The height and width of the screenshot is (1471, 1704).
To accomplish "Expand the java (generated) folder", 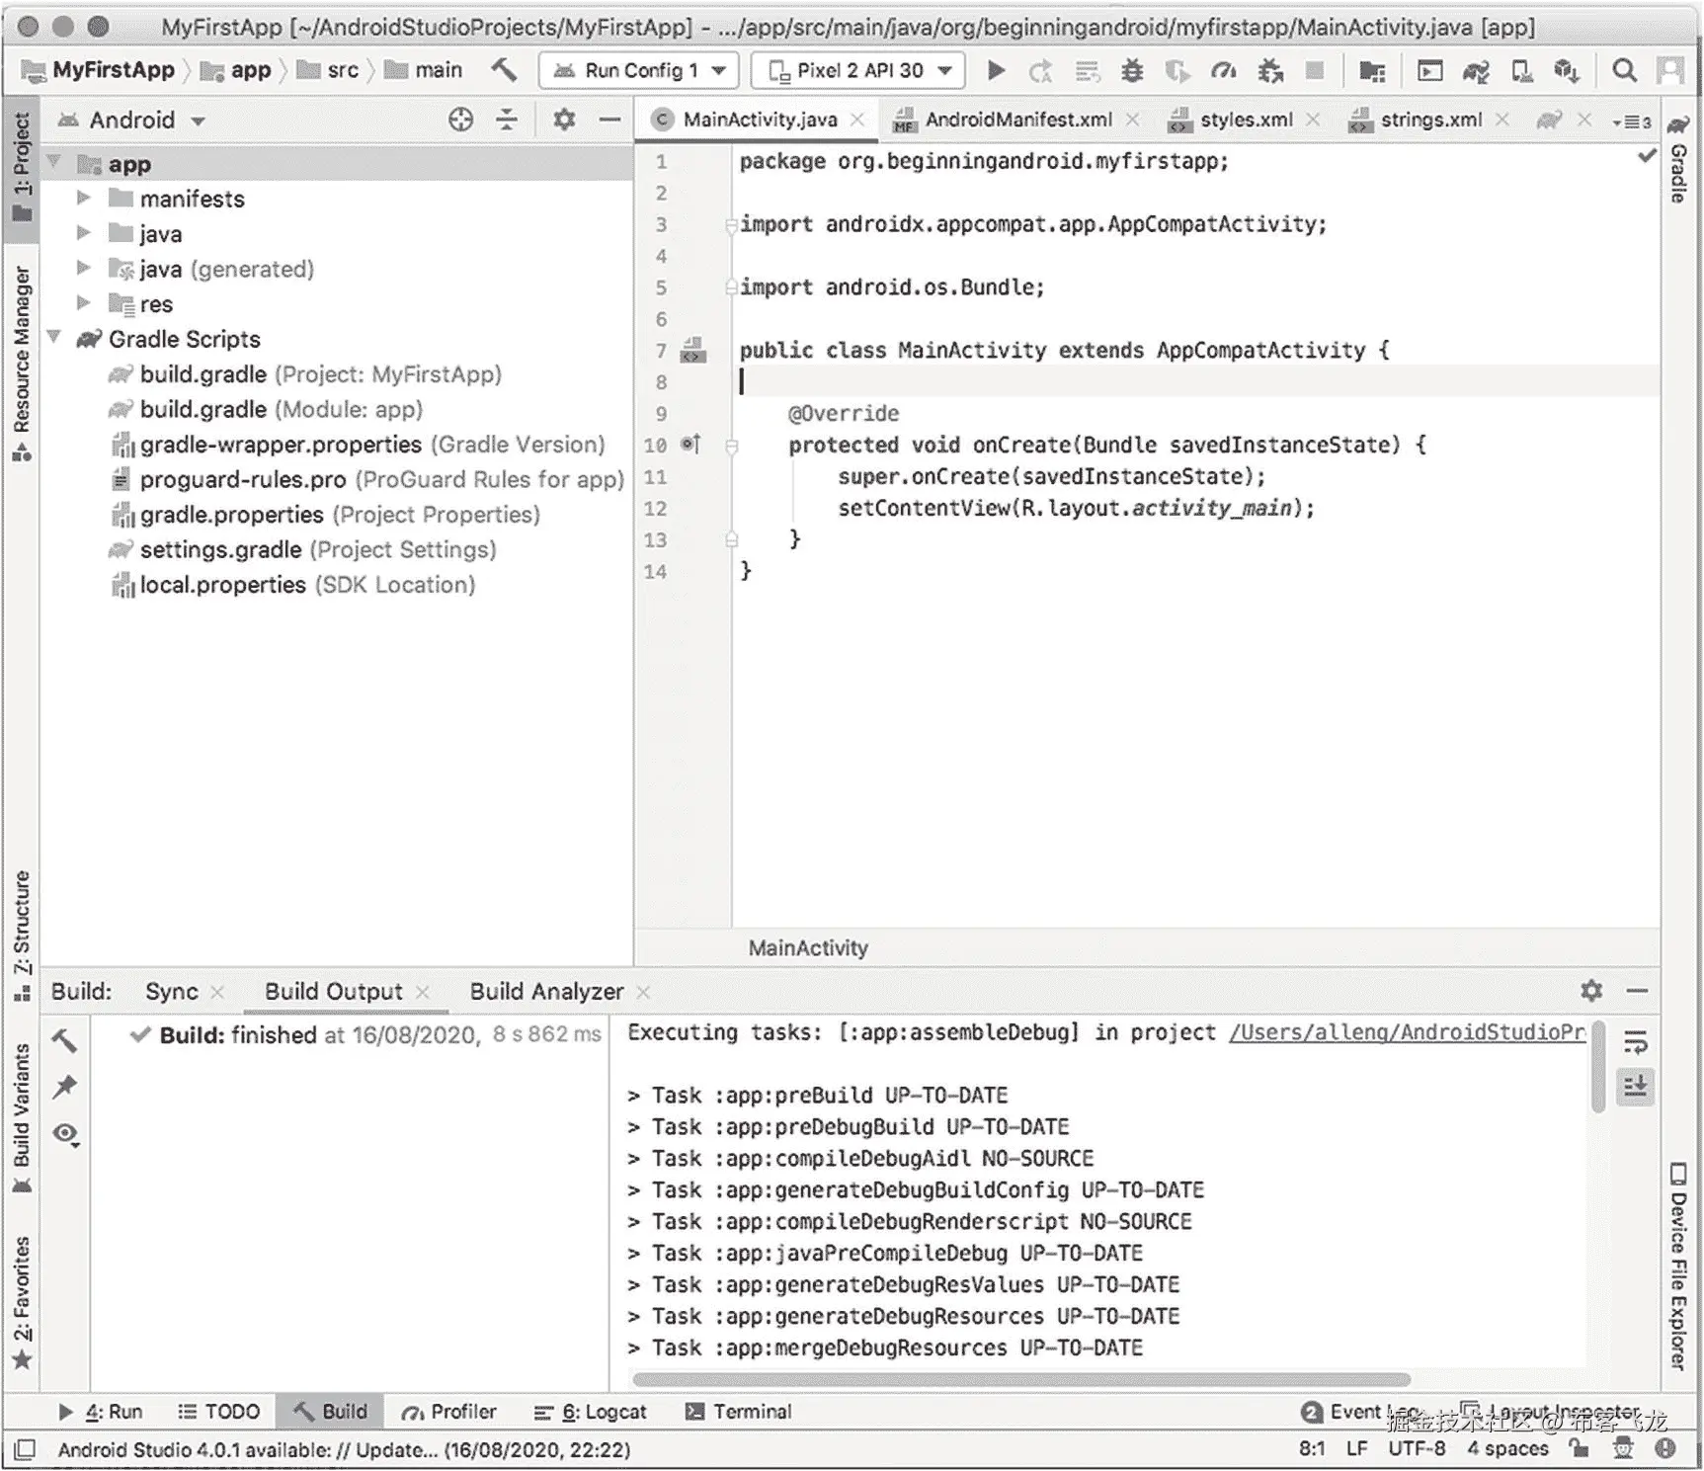I will click(84, 268).
